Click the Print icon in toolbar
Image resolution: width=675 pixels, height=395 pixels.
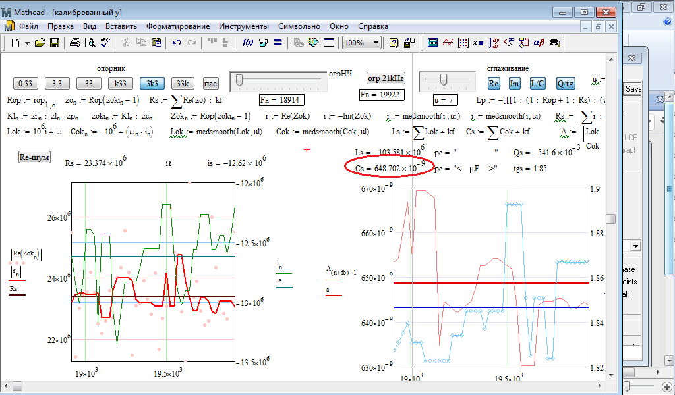pos(75,43)
